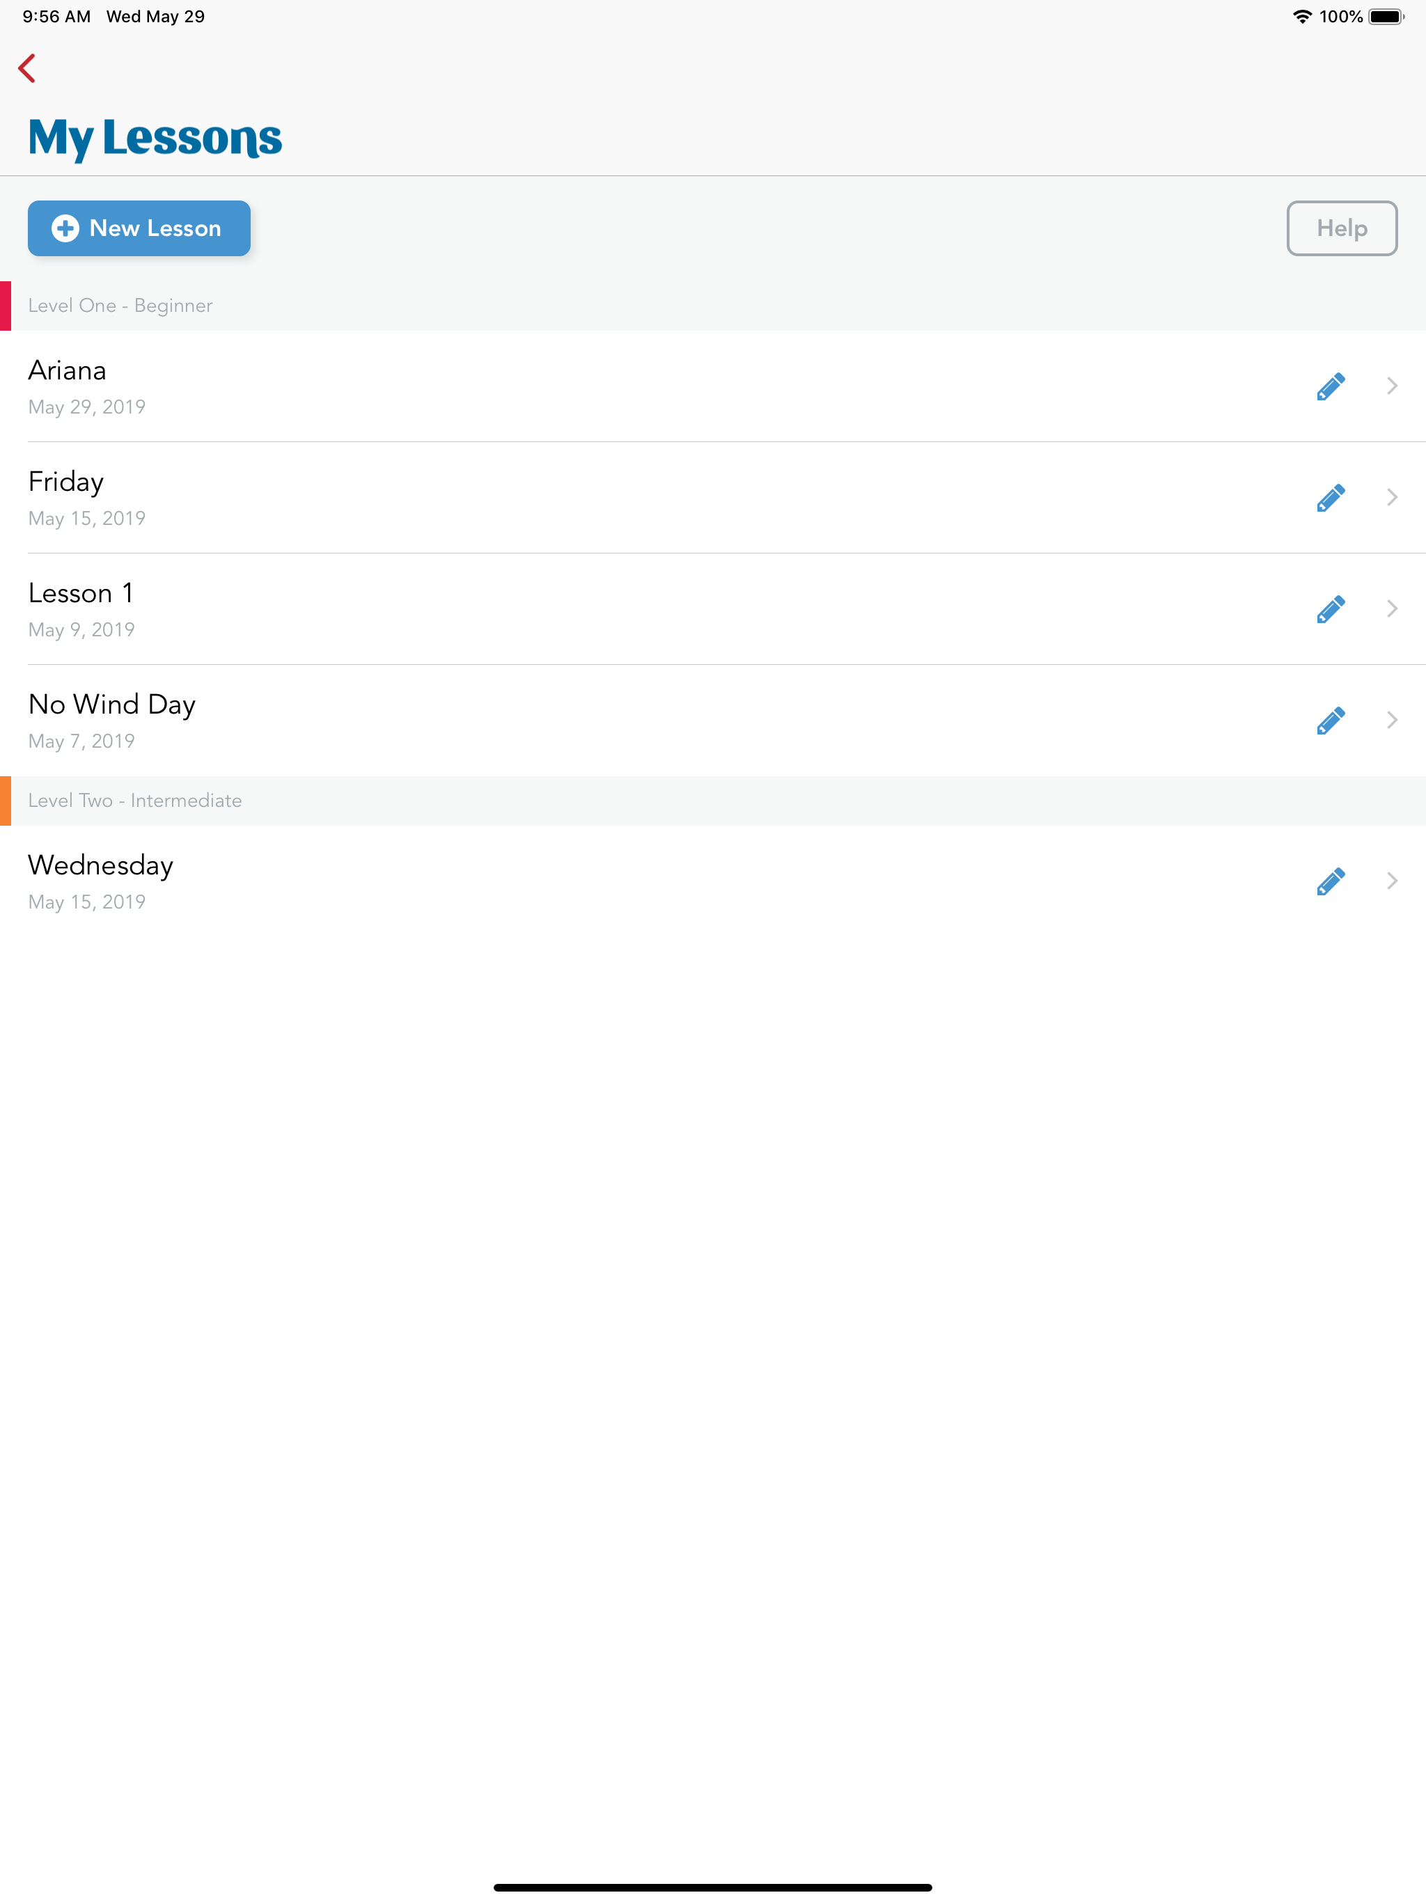
Task: Edit the No Wind Day lesson pencil icon
Action: [x=1331, y=720]
